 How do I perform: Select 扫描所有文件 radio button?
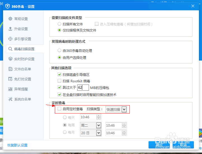(x=59, y=24)
